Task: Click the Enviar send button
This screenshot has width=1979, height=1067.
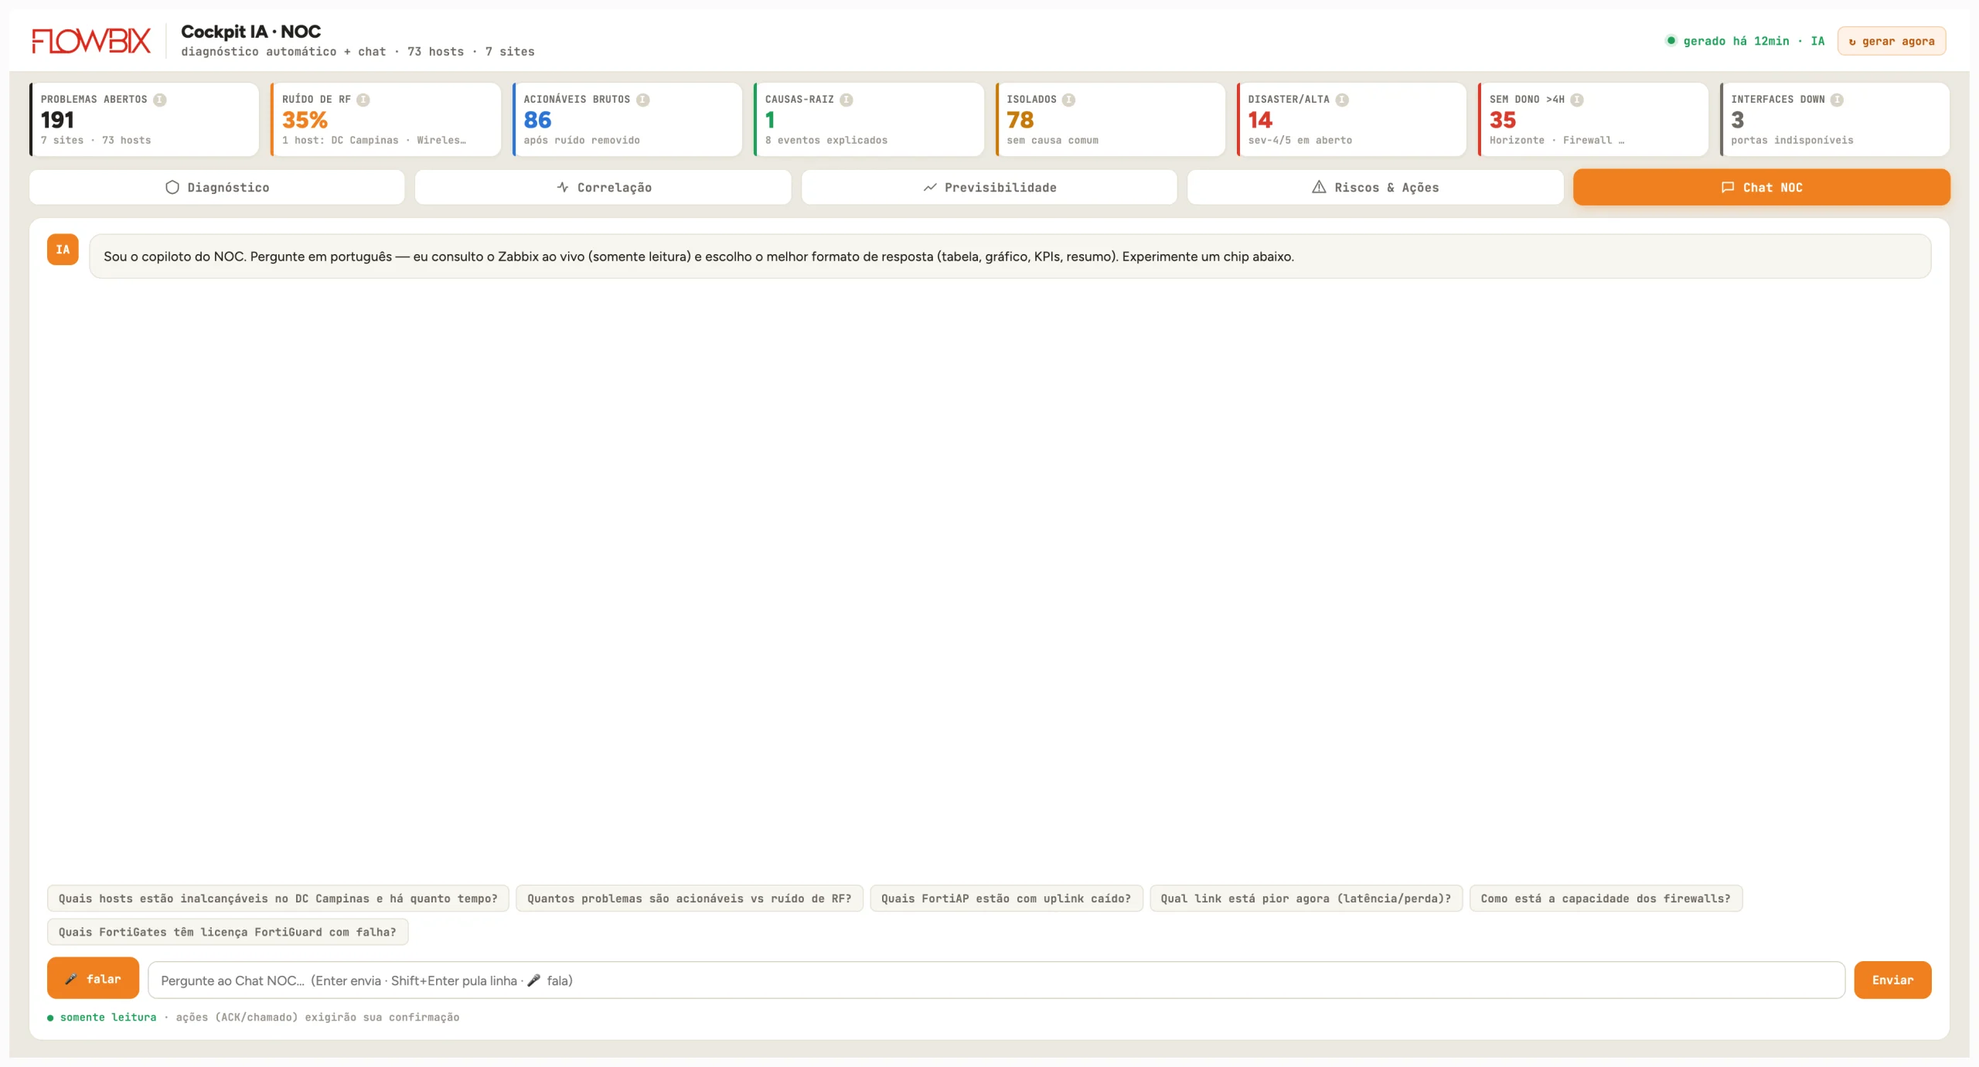Action: click(x=1892, y=980)
